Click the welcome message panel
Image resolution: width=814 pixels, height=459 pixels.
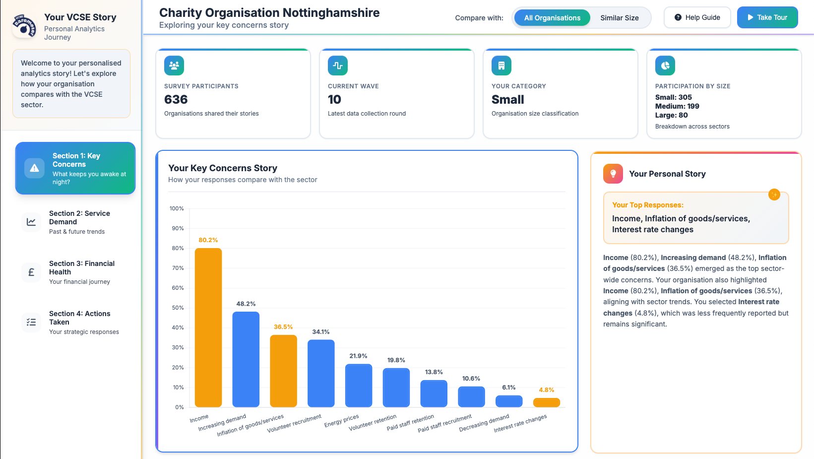point(71,83)
